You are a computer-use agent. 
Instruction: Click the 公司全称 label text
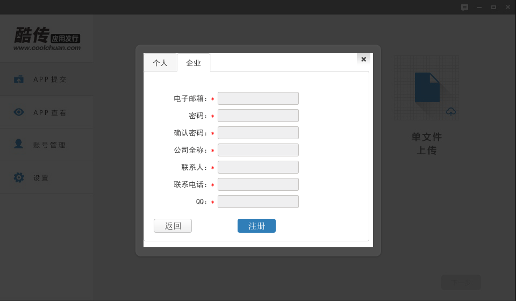(190, 150)
